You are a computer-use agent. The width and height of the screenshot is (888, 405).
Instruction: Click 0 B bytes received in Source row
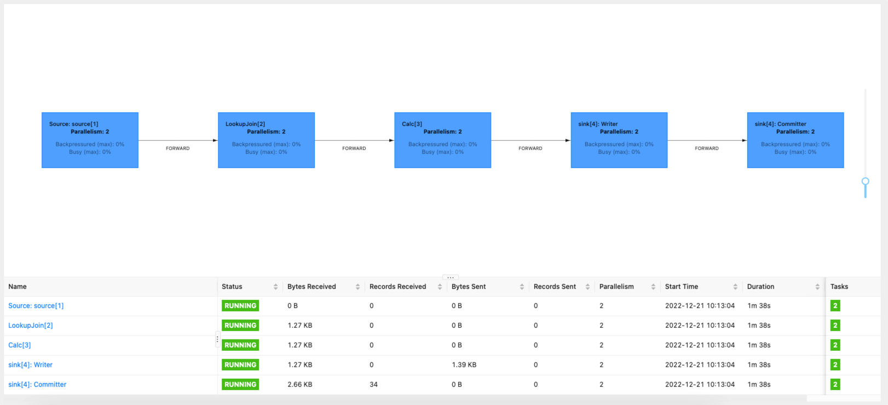pos(293,306)
